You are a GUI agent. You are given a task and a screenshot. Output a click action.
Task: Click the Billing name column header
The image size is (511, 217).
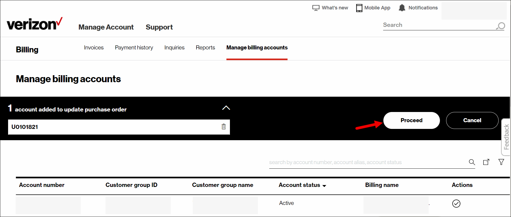coord(382,185)
